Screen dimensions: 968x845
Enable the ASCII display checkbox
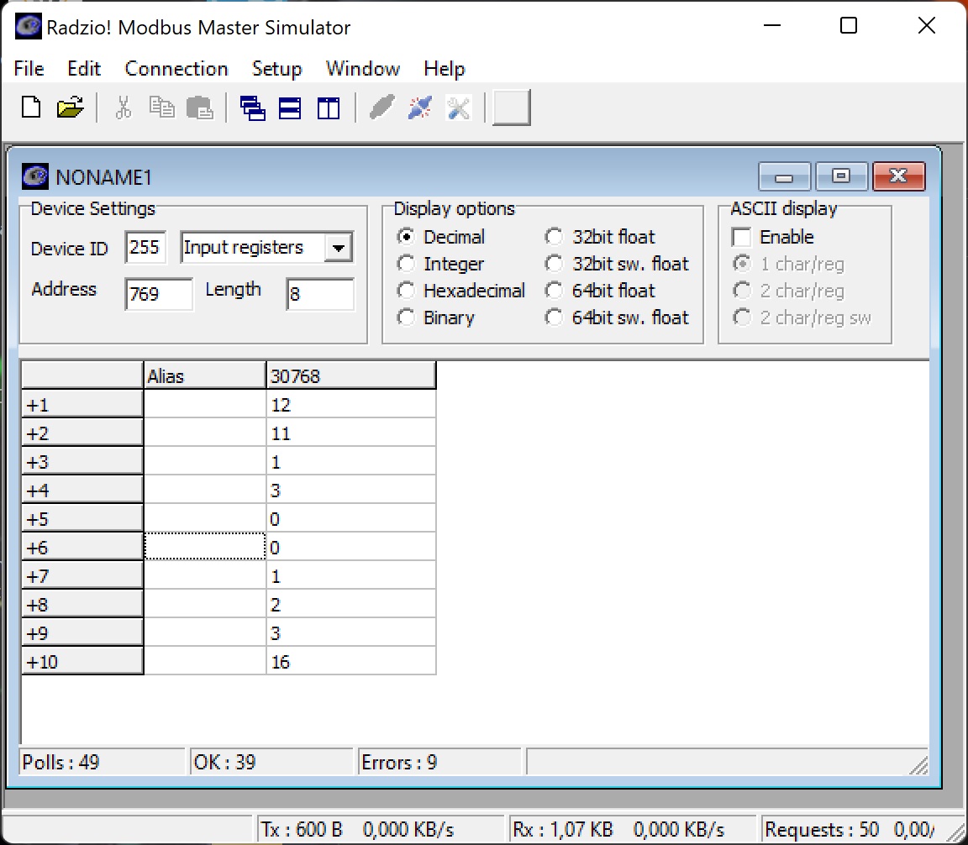tap(741, 237)
